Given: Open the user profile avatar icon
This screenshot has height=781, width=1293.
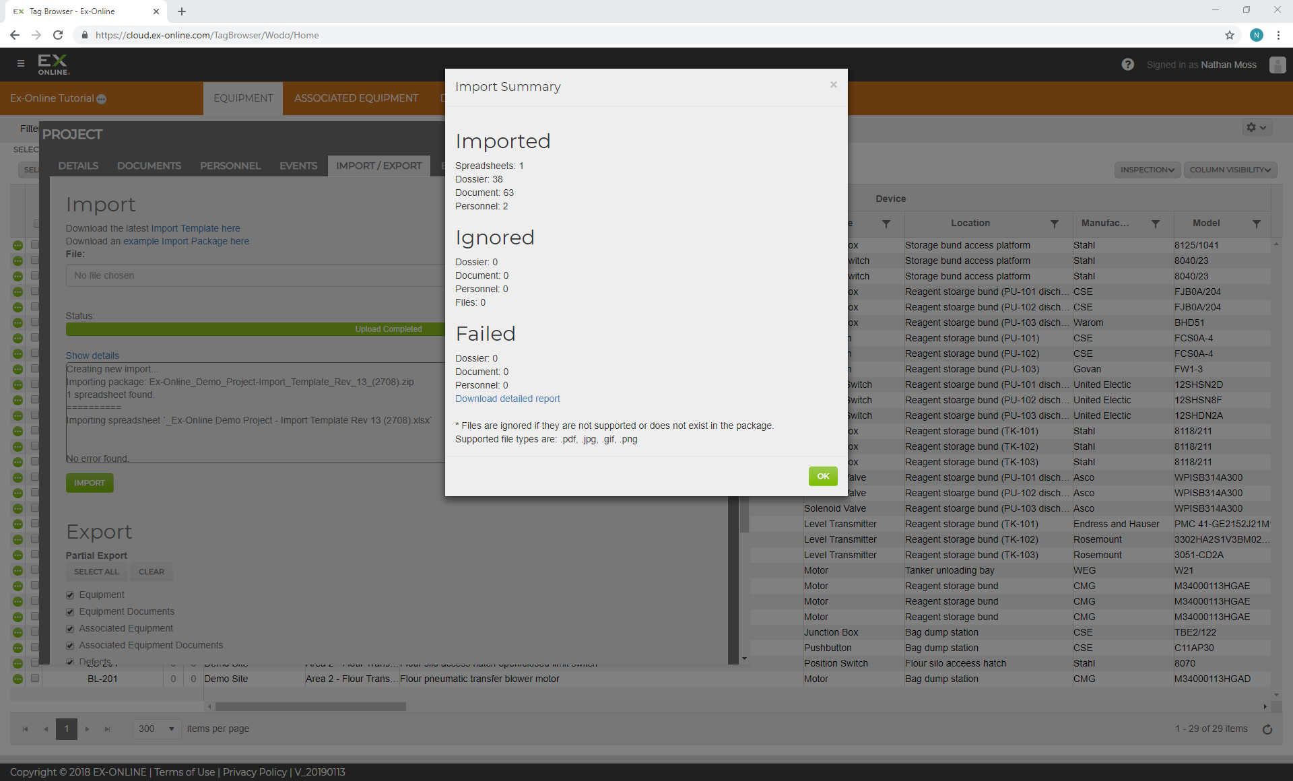Looking at the screenshot, I should click(x=1277, y=65).
